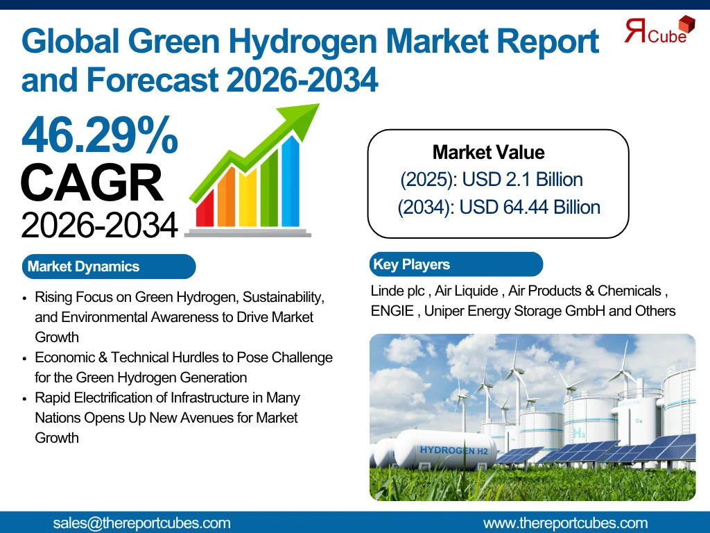Click the Global Green Hydrogen Market Report title
The width and height of the screenshot is (710, 533).
(x=310, y=43)
